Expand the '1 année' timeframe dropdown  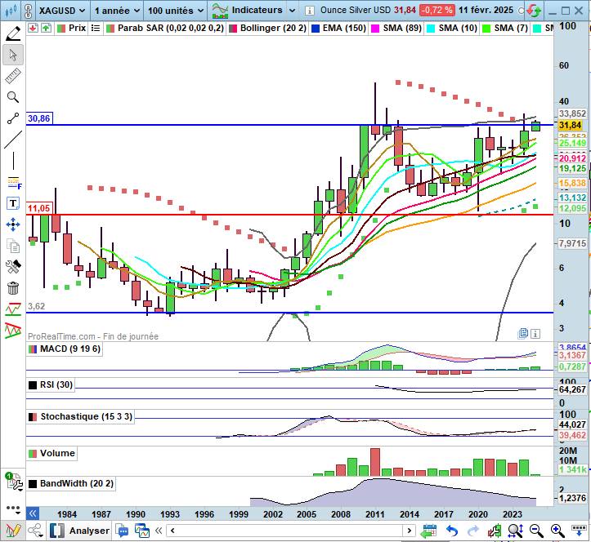pyautogui.click(x=116, y=11)
